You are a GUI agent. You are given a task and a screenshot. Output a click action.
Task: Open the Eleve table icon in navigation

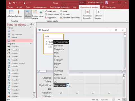pyautogui.click(x=9, y=31)
